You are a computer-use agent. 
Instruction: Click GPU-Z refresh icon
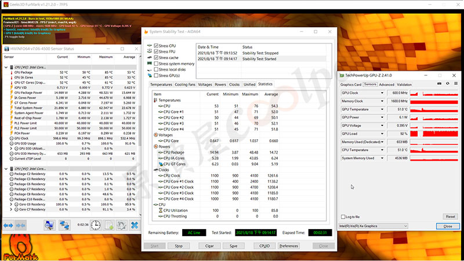(x=447, y=84)
